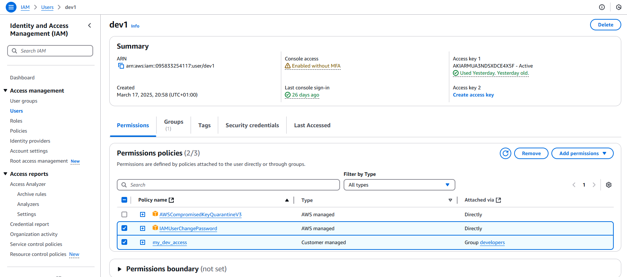
Task: Click the warning icon beside Enabled without MFA
Action: (x=288, y=66)
